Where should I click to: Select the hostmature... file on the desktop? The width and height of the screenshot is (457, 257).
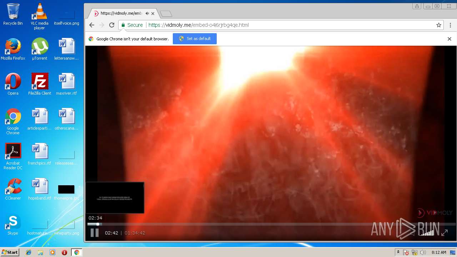pyautogui.click(x=39, y=227)
